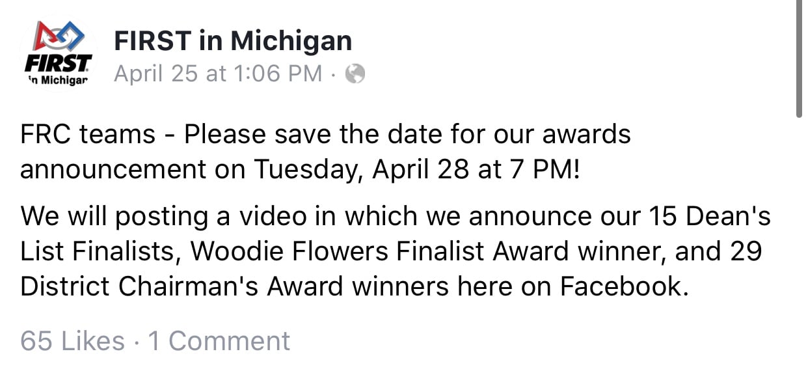The height and width of the screenshot is (371, 808).
Task: Click the bold FIRST wordmark in the logo
Action: (59, 64)
